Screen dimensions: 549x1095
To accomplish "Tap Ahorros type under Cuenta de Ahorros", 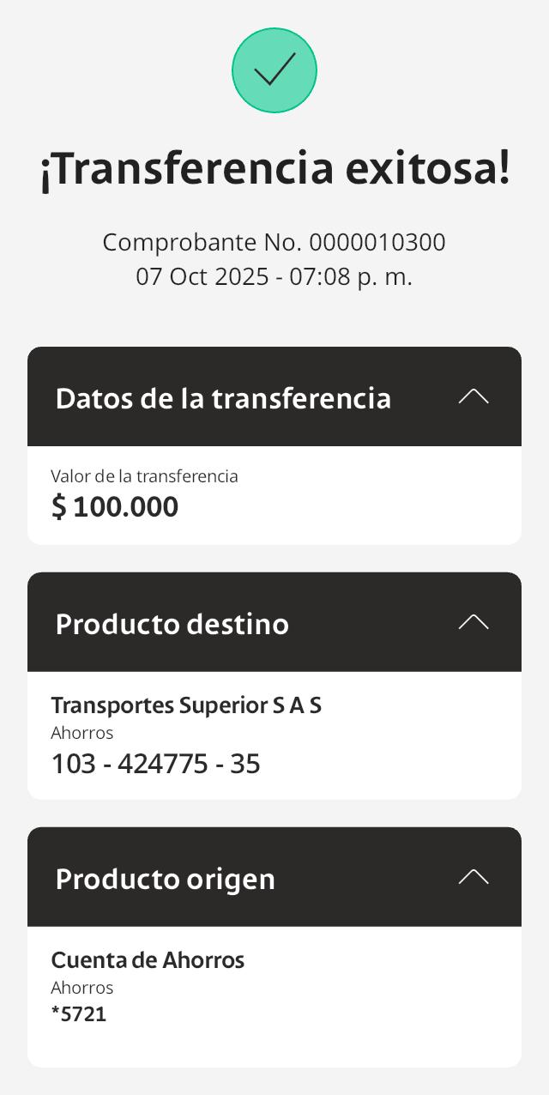I will (82, 988).
